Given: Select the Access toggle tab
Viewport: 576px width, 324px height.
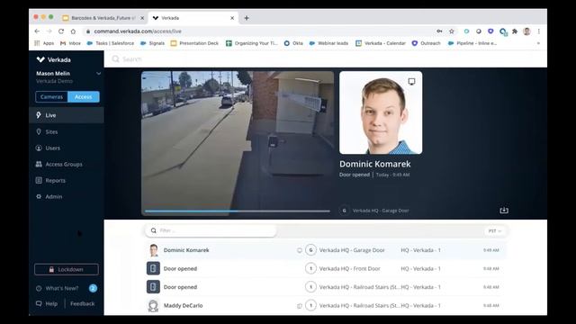Looking at the screenshot, I should click(x=84, y=97).
